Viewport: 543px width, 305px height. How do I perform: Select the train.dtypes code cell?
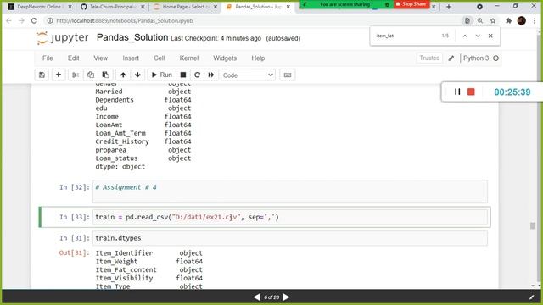[x=290, y=238]
